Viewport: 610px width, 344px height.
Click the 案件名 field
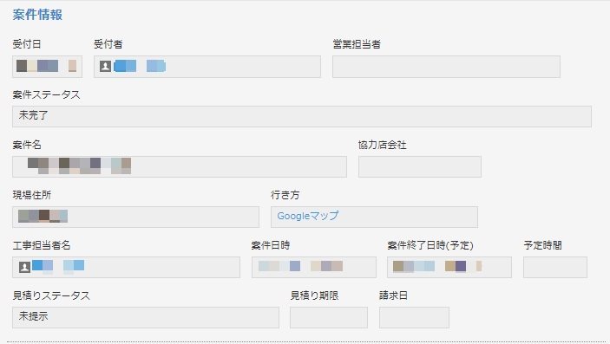[180, 166]
